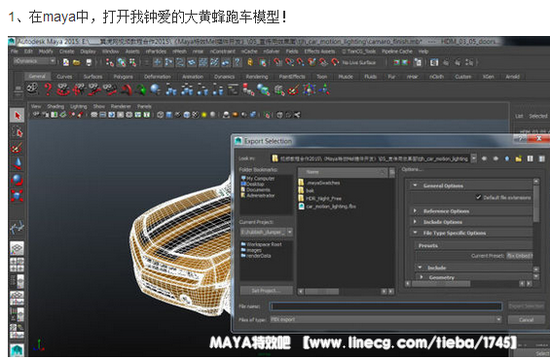Click the yellow light bulb viewport icon
The image size is (550, 359).
click(x=203, y=115)
